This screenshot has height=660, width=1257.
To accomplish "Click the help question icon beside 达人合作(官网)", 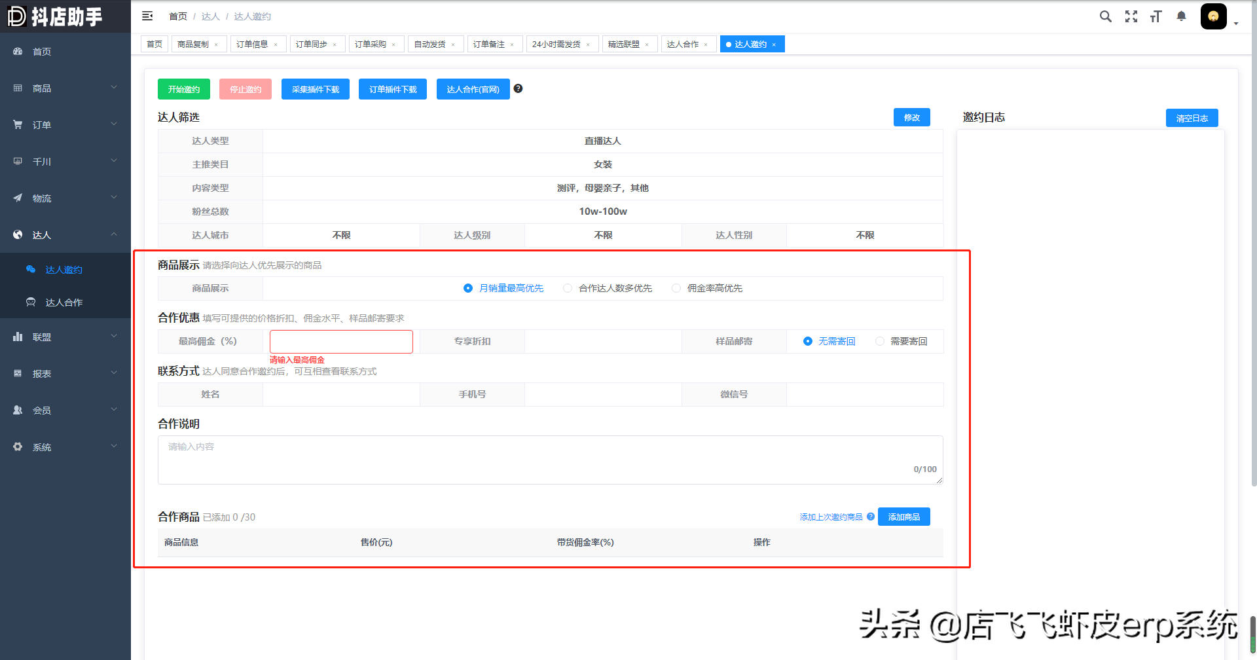I will 518,88.
